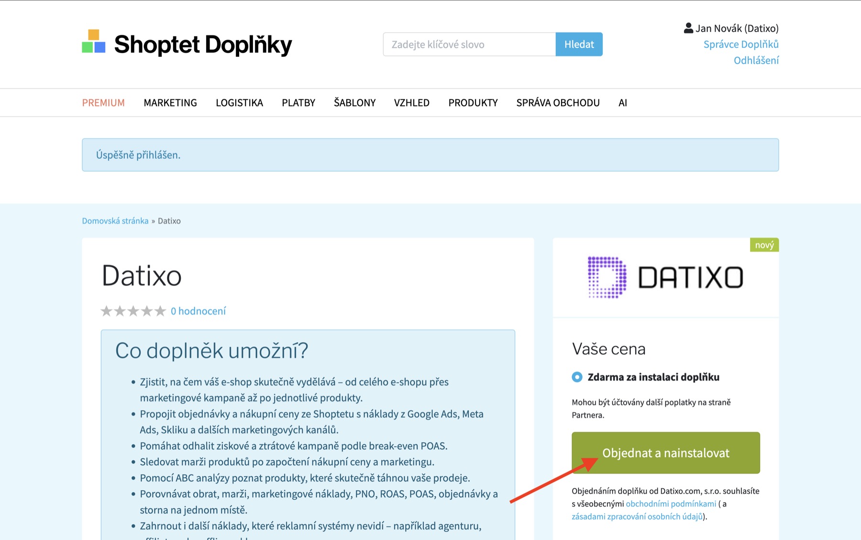The height and width of the screenshot is (540, 861).
Task: Open the PRODUKTY category
Action: click(473, 103)
